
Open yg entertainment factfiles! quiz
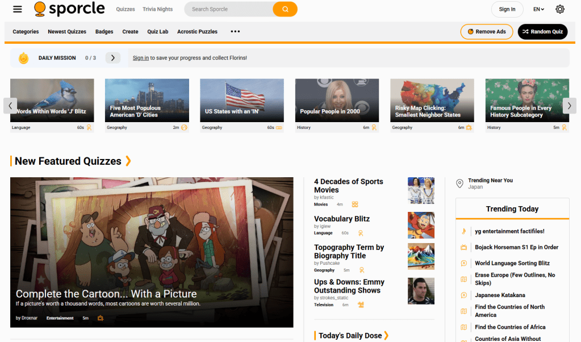[x=509, y=231]
